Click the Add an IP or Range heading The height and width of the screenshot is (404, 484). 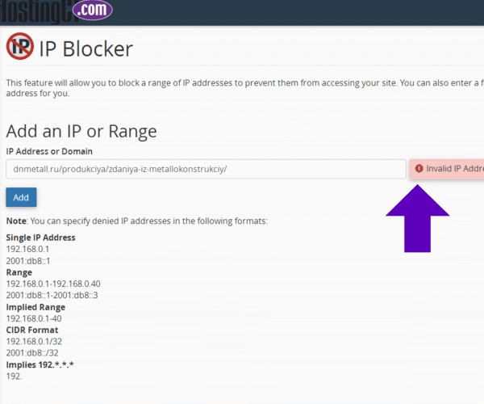pyautogui.click(x=81, y=131)
